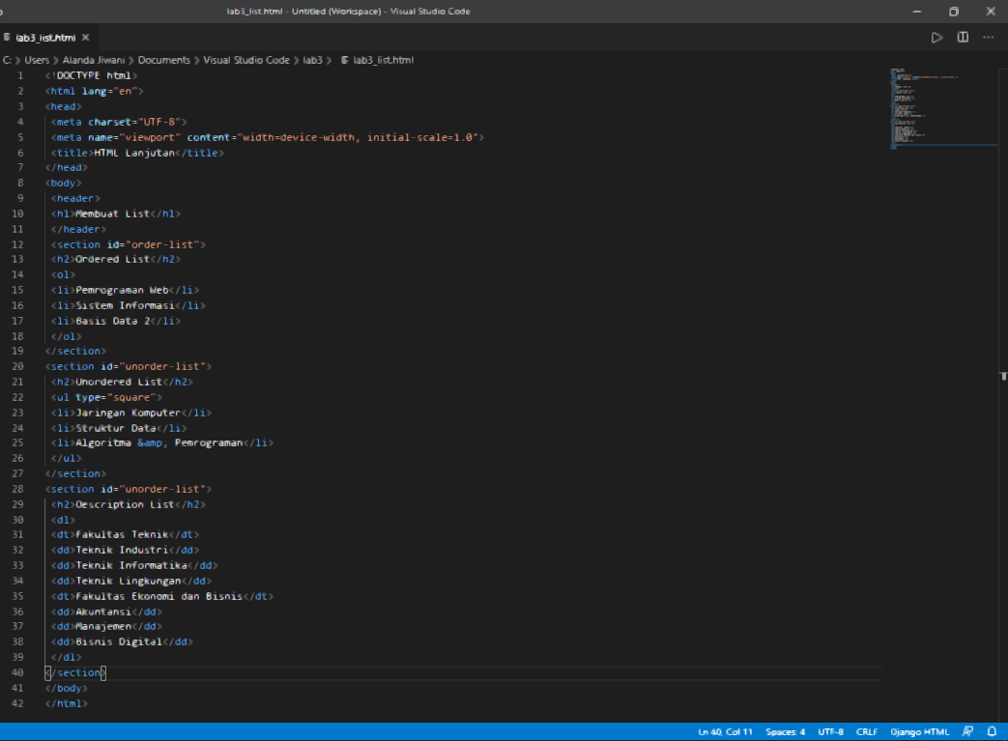Click the closing </body> tag
1008x741 pixels.
67,688
